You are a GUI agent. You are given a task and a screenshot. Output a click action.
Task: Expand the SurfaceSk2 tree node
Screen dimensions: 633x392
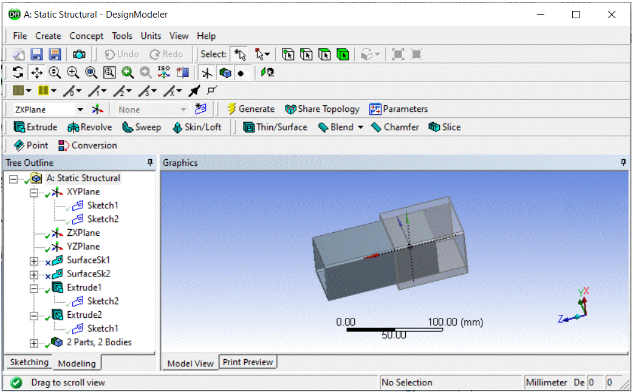34,275
